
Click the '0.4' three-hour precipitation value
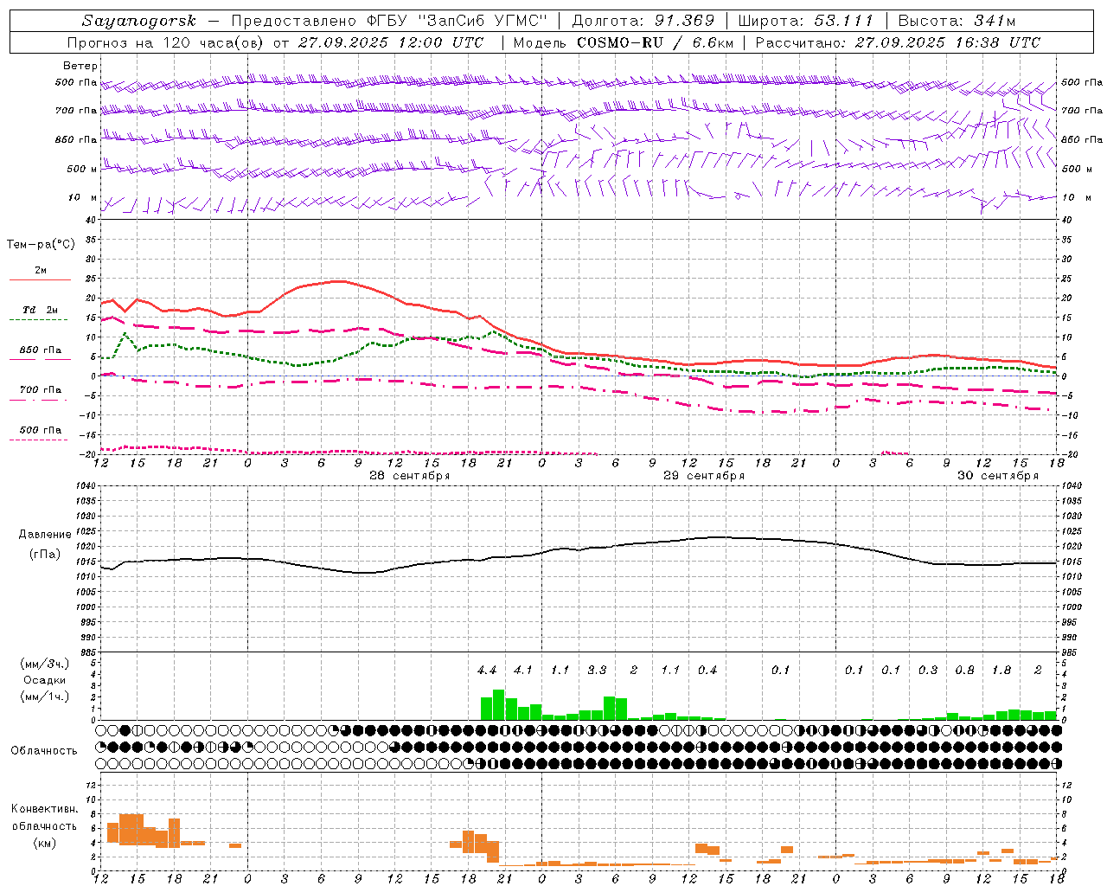click(707, 670)
